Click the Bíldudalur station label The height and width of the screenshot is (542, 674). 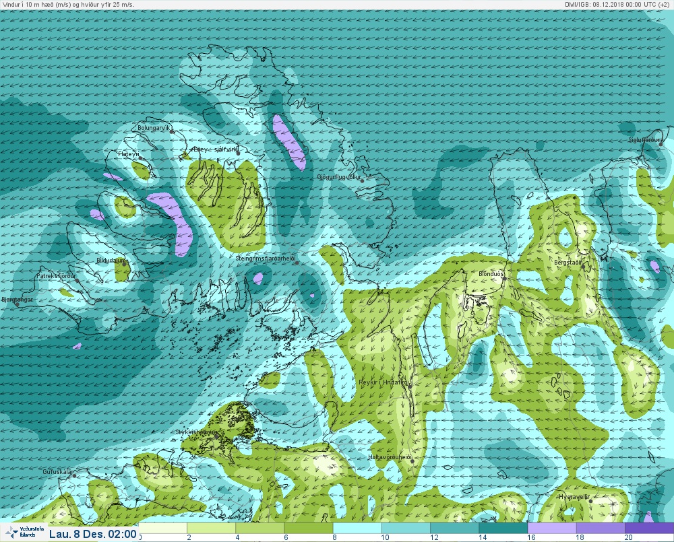[x=111, y=261]
